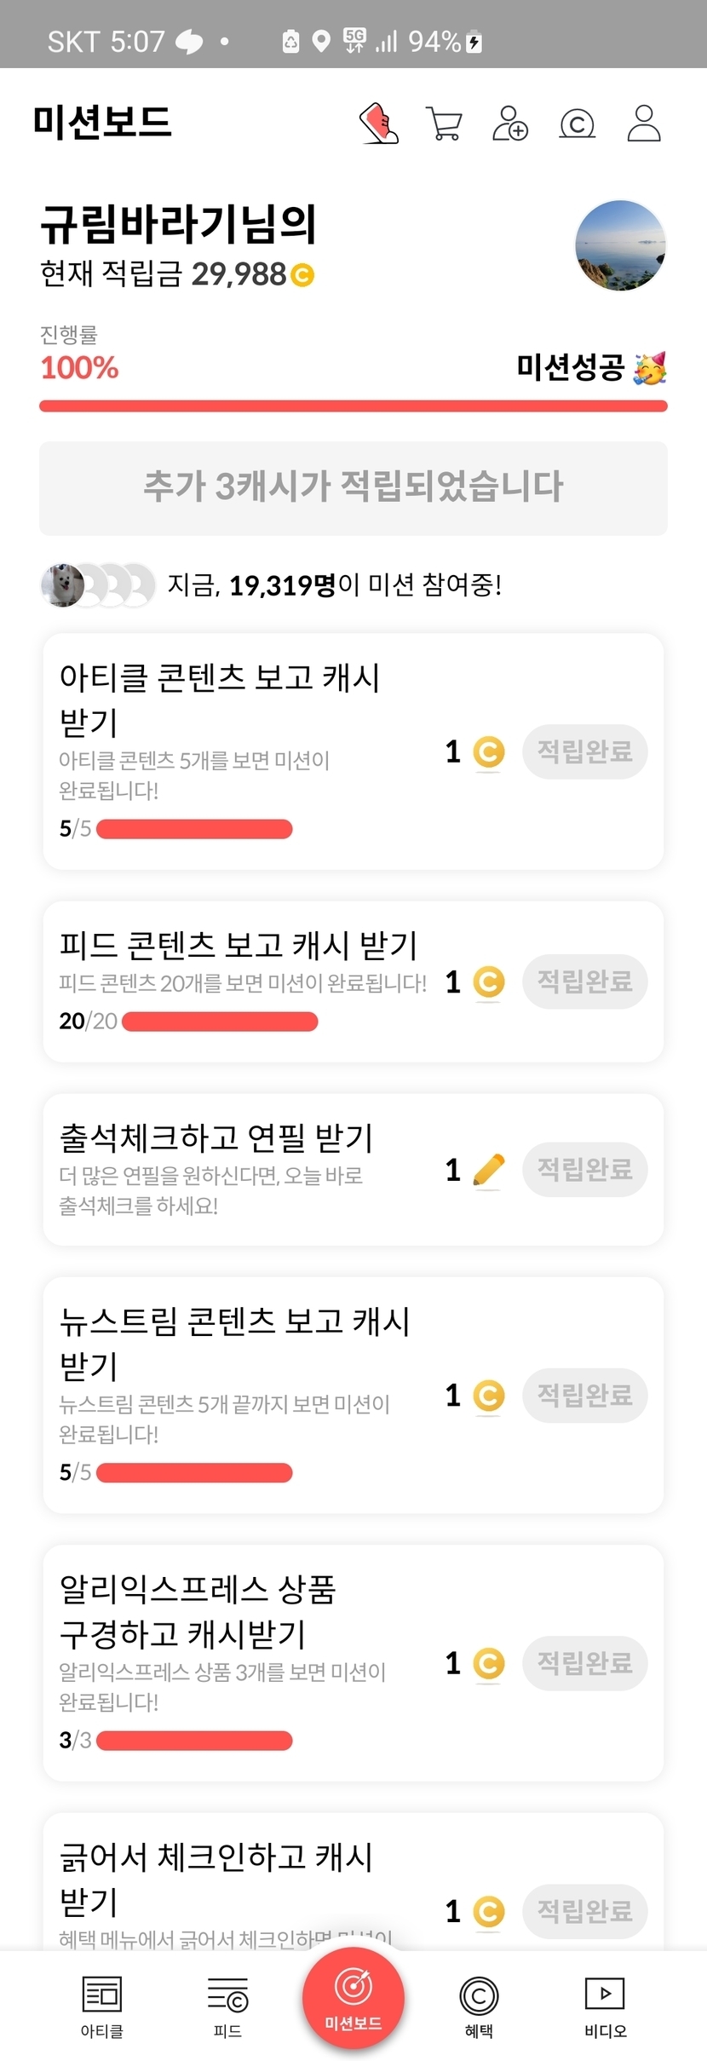Tap the 추가 3캐시가 적립되었습니다 banner

click(353, 487)
